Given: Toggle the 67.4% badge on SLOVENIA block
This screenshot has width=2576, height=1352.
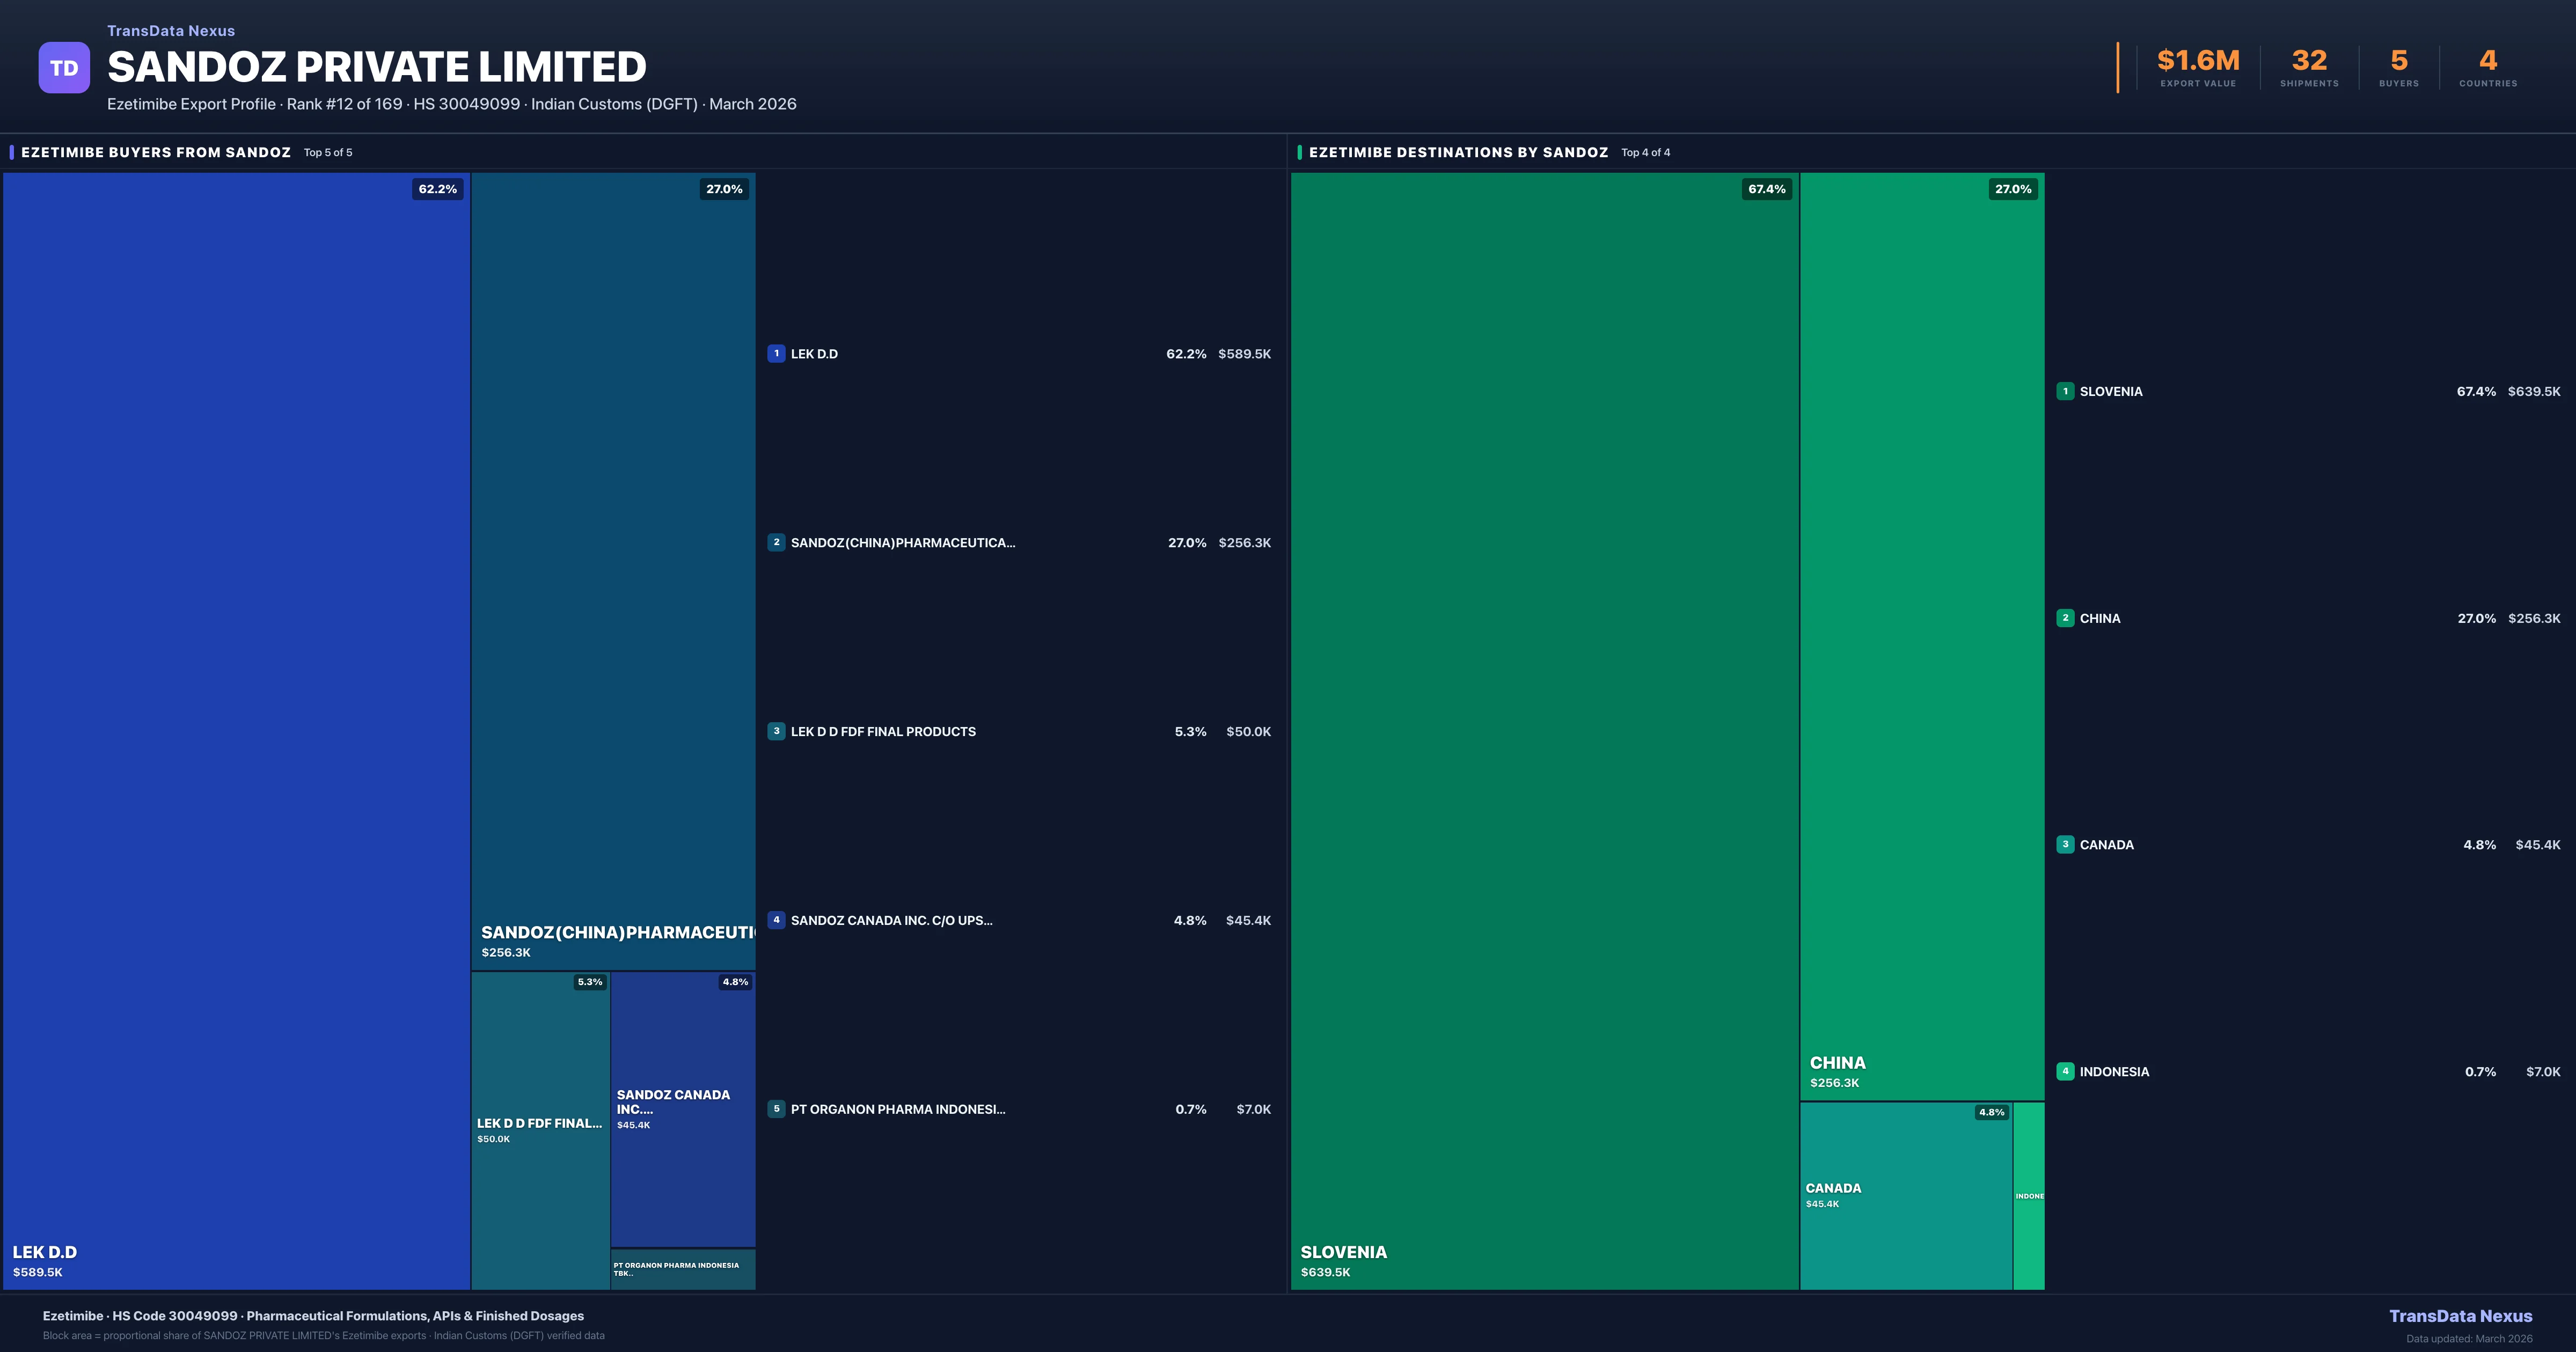Looking at the screenshot, I should (1766, 188).
